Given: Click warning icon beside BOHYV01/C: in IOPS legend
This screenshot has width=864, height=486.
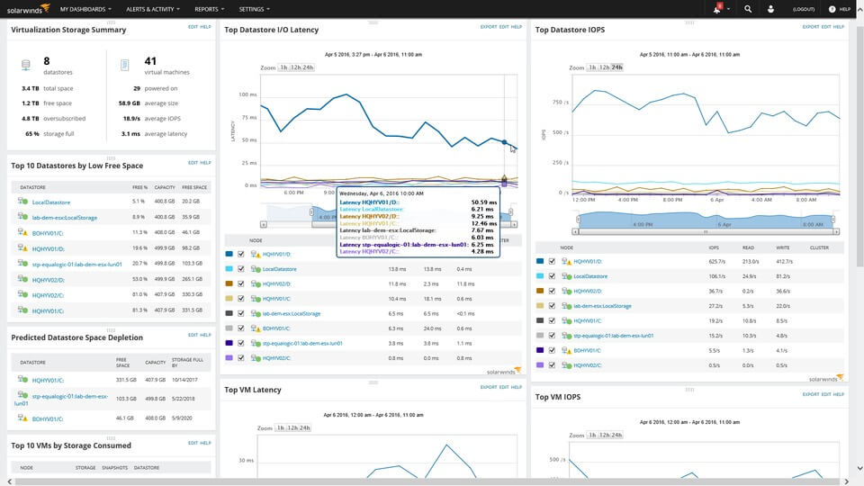Looking at the screenshot, I should [566, 350].
